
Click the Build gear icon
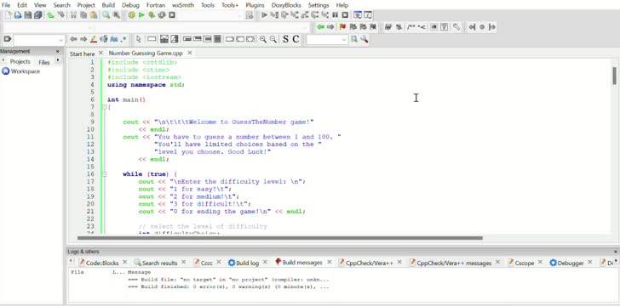click(x=131, y=15)
